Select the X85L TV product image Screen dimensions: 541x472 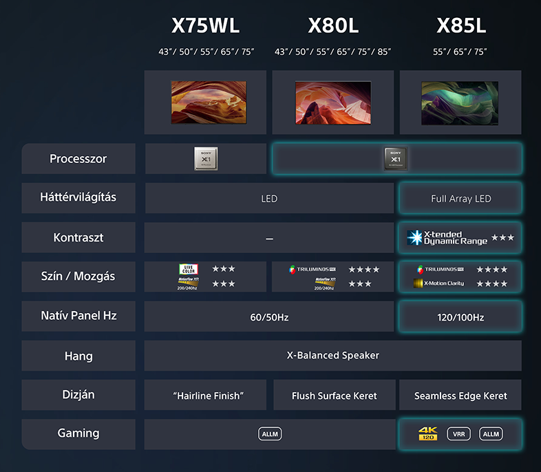click(460, 103)
